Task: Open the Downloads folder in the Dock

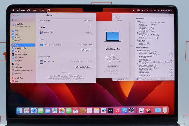Action: pyautogui.click(x=158, y=110)
